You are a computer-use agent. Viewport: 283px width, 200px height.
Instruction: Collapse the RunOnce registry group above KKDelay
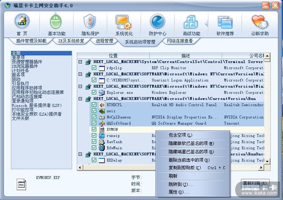[80, 154]
